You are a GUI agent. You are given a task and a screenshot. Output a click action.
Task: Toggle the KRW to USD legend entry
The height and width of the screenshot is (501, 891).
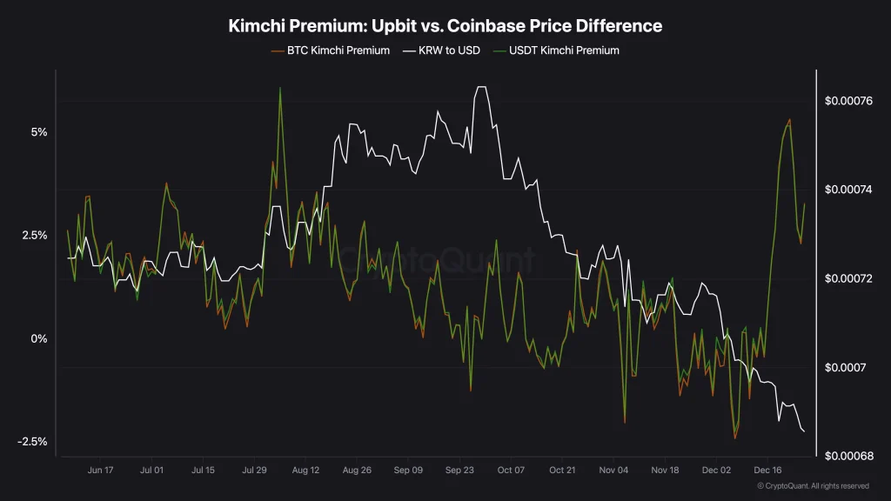pyautogui.click(x=441, y=50)
